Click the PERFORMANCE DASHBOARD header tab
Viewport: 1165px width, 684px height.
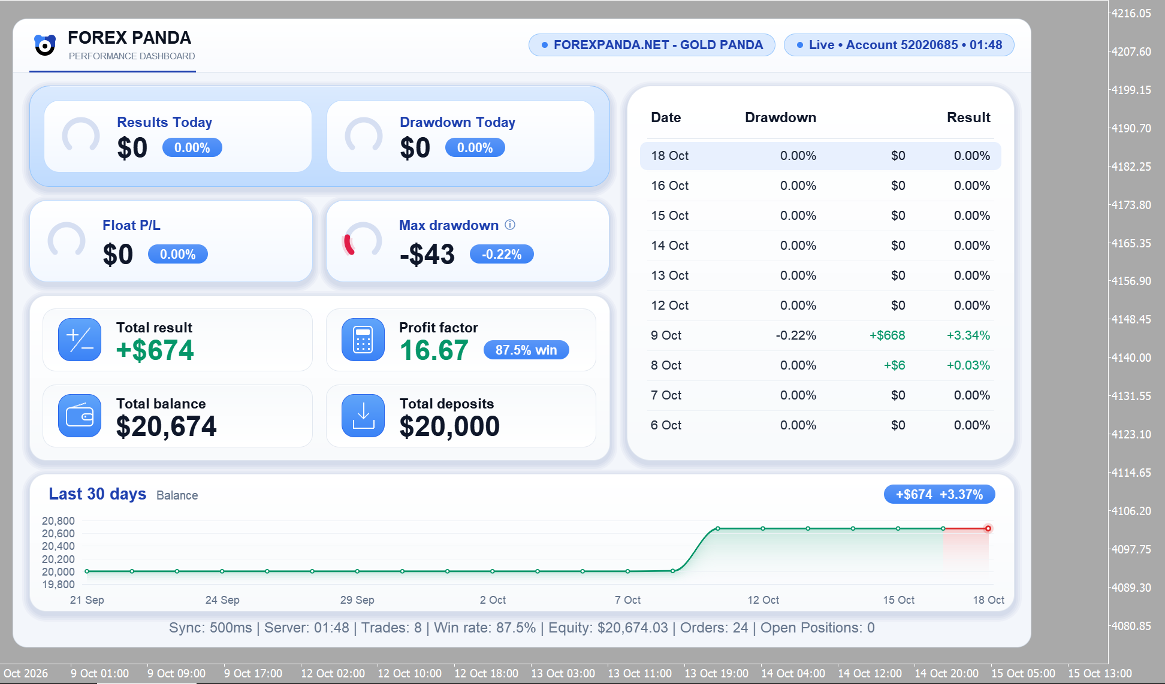(132, 56)
